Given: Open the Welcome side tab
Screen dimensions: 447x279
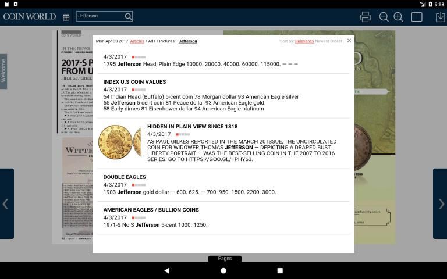Looking at the screenshot, I should pyautogui.click(x=3, y=71).
